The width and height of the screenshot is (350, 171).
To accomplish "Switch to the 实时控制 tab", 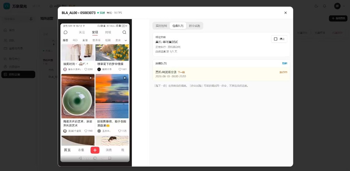I will (161, 26).
